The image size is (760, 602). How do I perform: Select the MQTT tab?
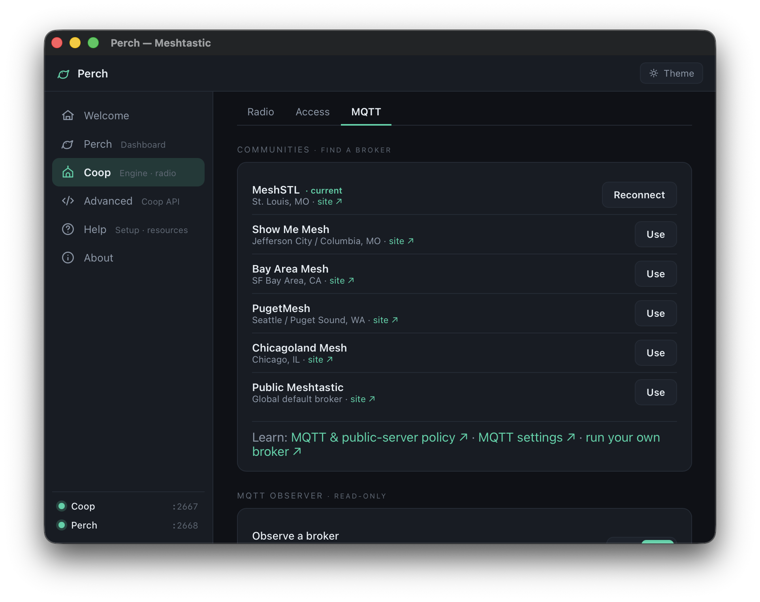[366, 112]
